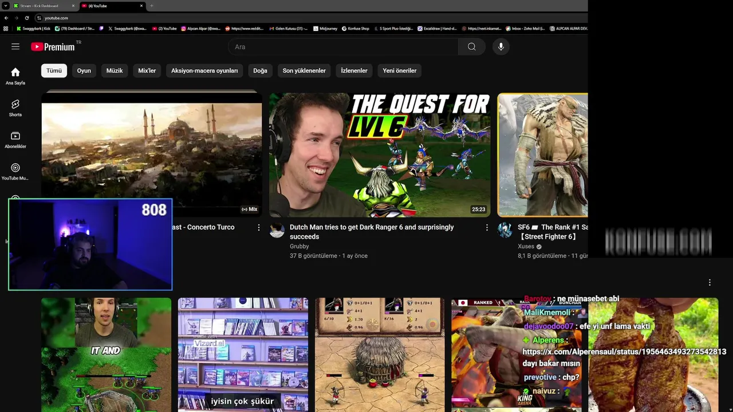This screenshot has height=412, width=733.
Task: Go back with browser back arrow
Action: 6,18
